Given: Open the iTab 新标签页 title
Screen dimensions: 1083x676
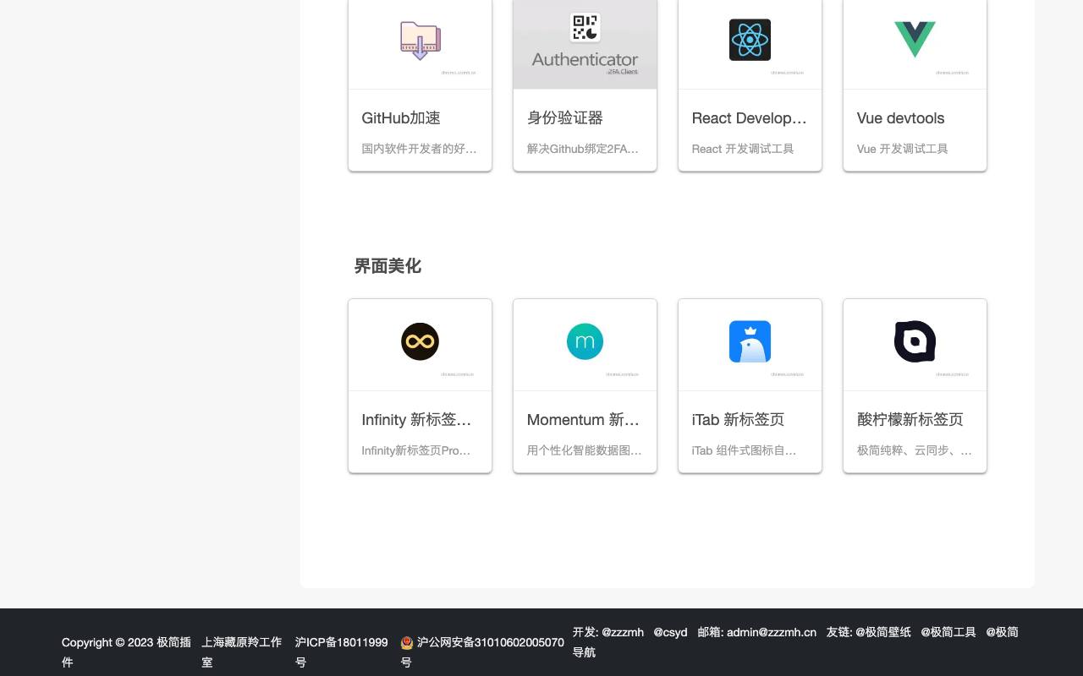Looking at the screenshot, I should 738,420.
